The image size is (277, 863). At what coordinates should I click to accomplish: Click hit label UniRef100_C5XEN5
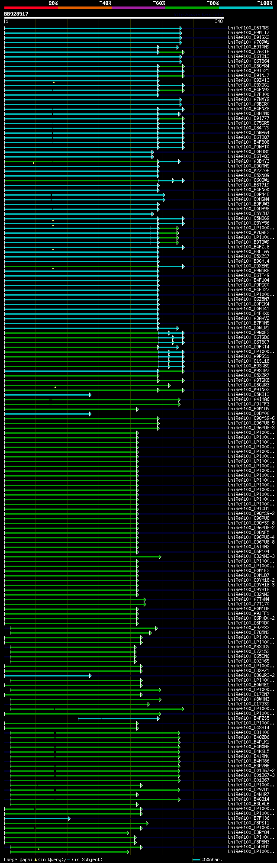(249, 266)
